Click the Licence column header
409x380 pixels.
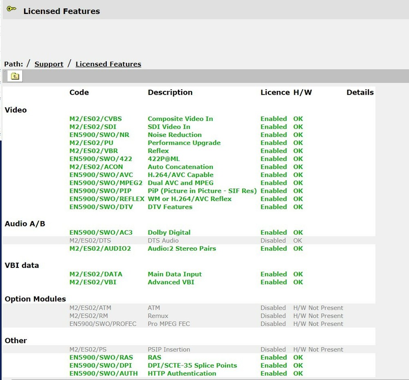275,93
